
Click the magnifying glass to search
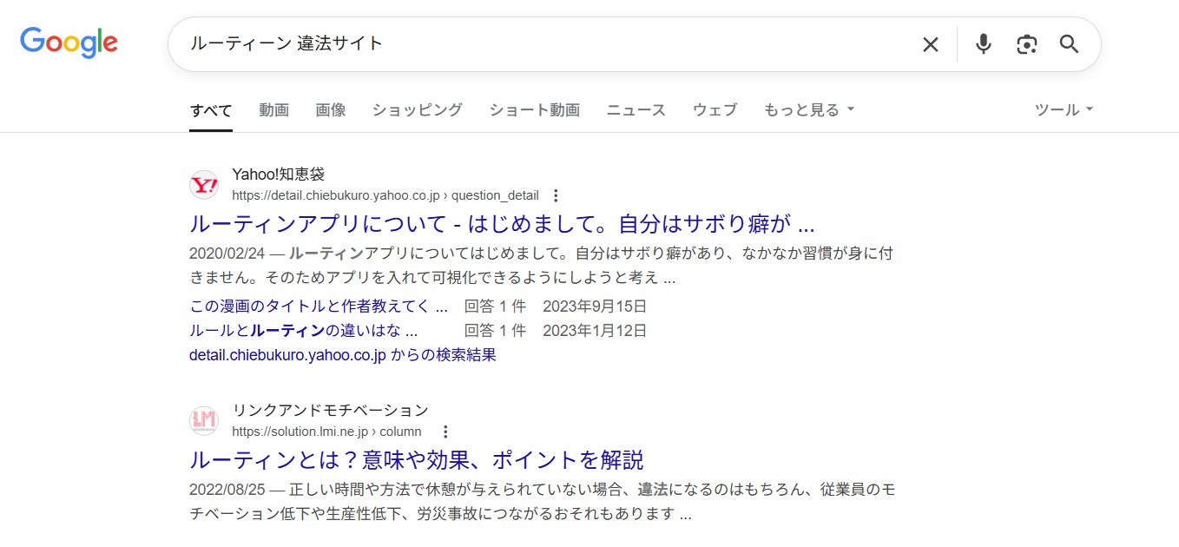(1069, 43)
